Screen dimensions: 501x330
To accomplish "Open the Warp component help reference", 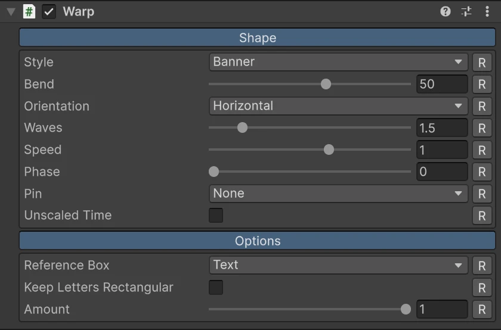I will (446, 11).
